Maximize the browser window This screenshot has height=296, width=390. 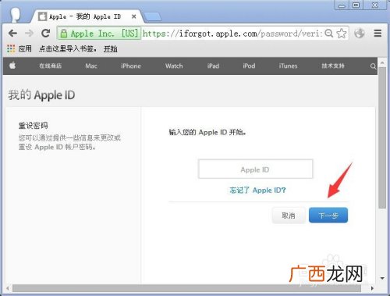356,5
